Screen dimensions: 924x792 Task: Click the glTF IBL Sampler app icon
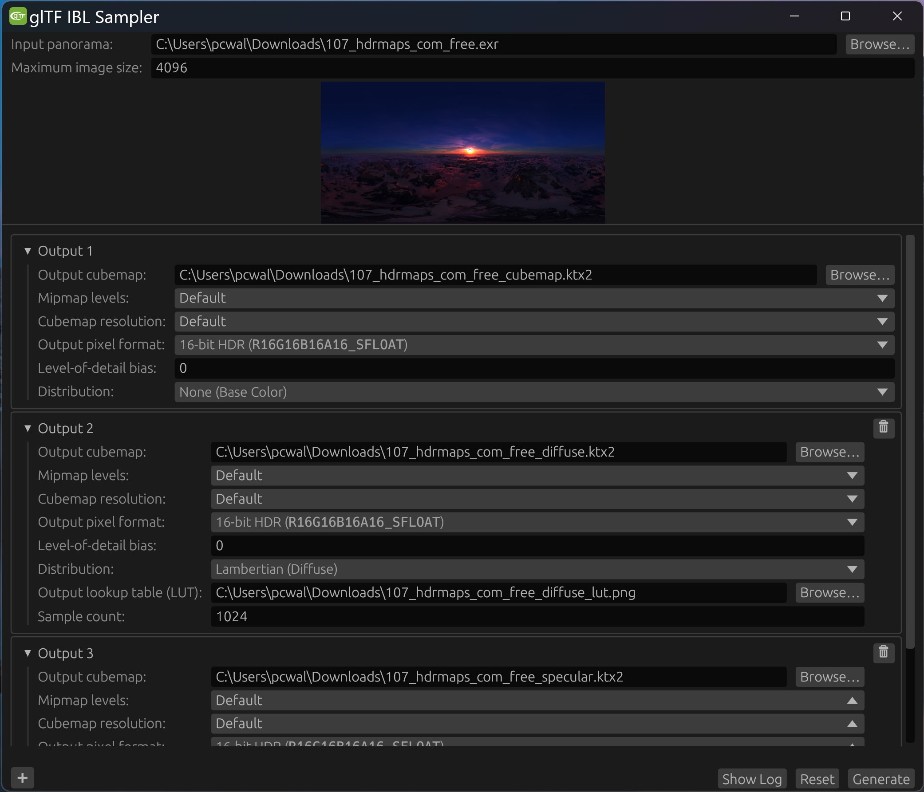pyautogui.click(x=17, y=14)
